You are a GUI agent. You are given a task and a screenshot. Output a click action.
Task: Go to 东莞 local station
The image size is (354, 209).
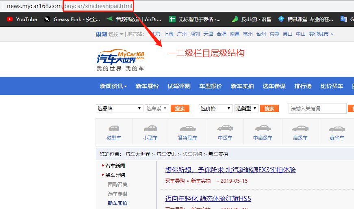point(274,34)
